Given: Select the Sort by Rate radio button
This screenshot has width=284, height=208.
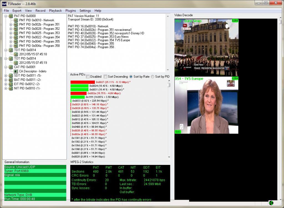Looking at the screenshot, I should pos(131,77).
